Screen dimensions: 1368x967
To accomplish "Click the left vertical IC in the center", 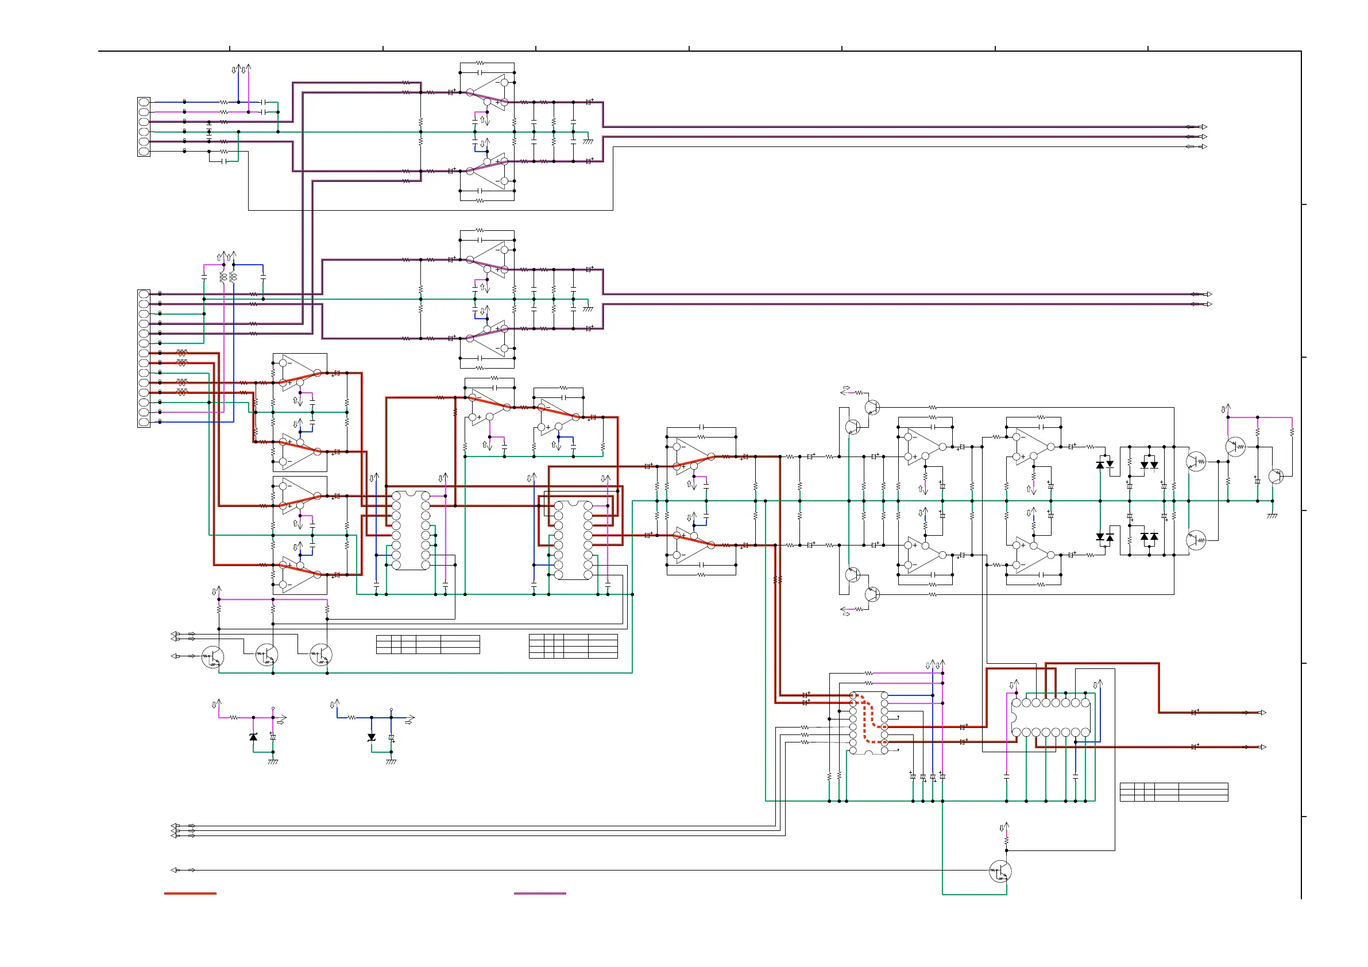I will (411, 531).
